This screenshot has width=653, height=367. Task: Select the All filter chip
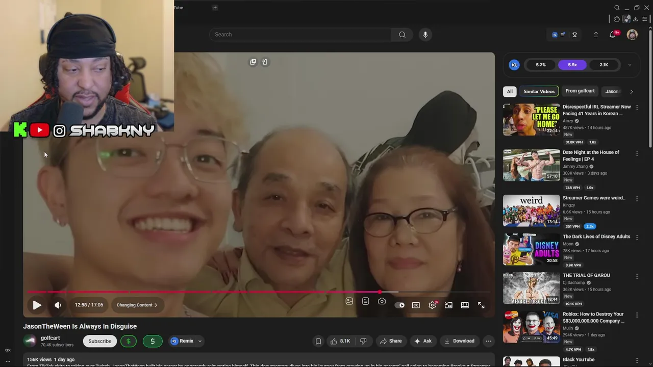click(510, 91)
